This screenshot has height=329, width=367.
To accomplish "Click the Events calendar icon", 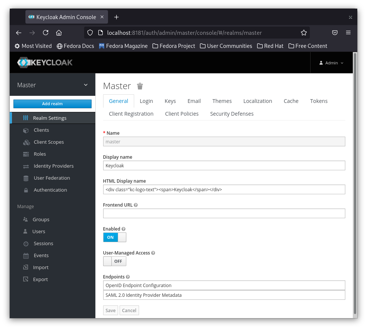I will [26, 256].
